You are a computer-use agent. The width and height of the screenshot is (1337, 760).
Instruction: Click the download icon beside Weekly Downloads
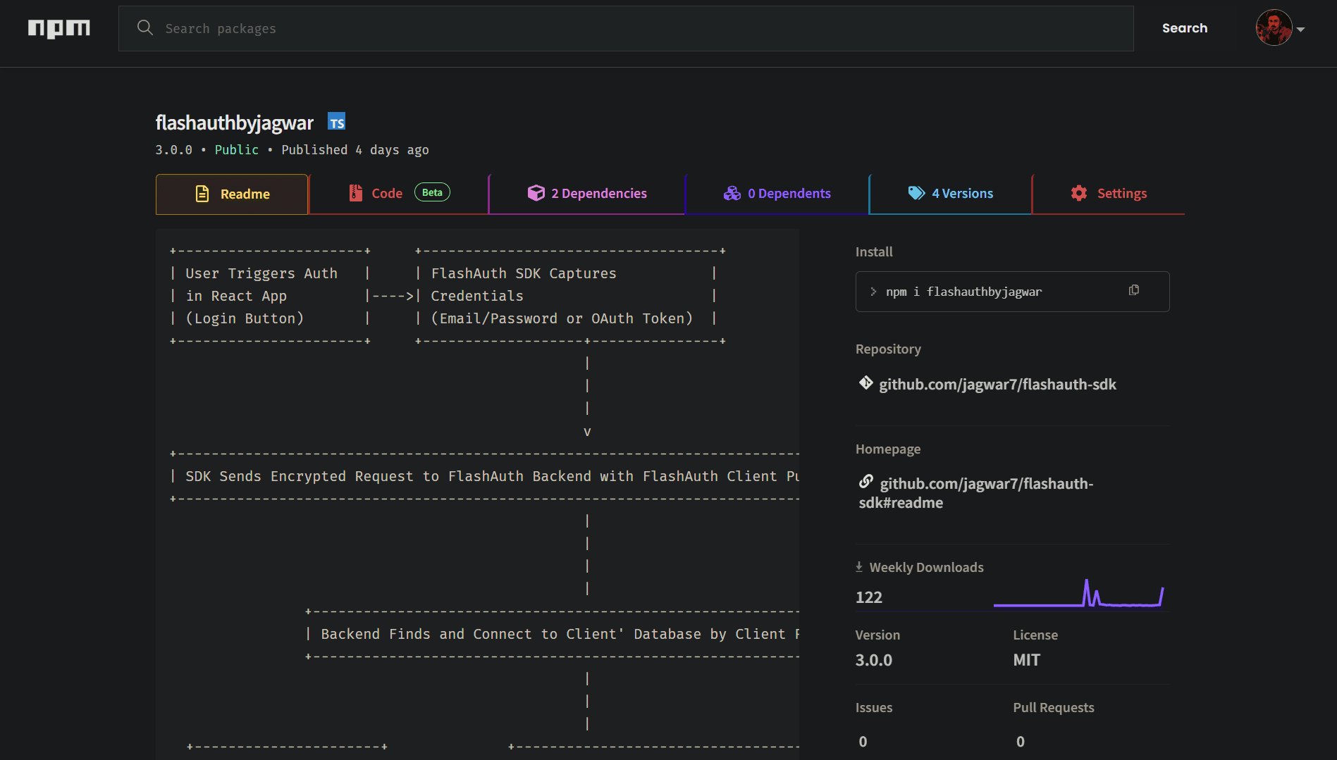[x=858, y=566]
